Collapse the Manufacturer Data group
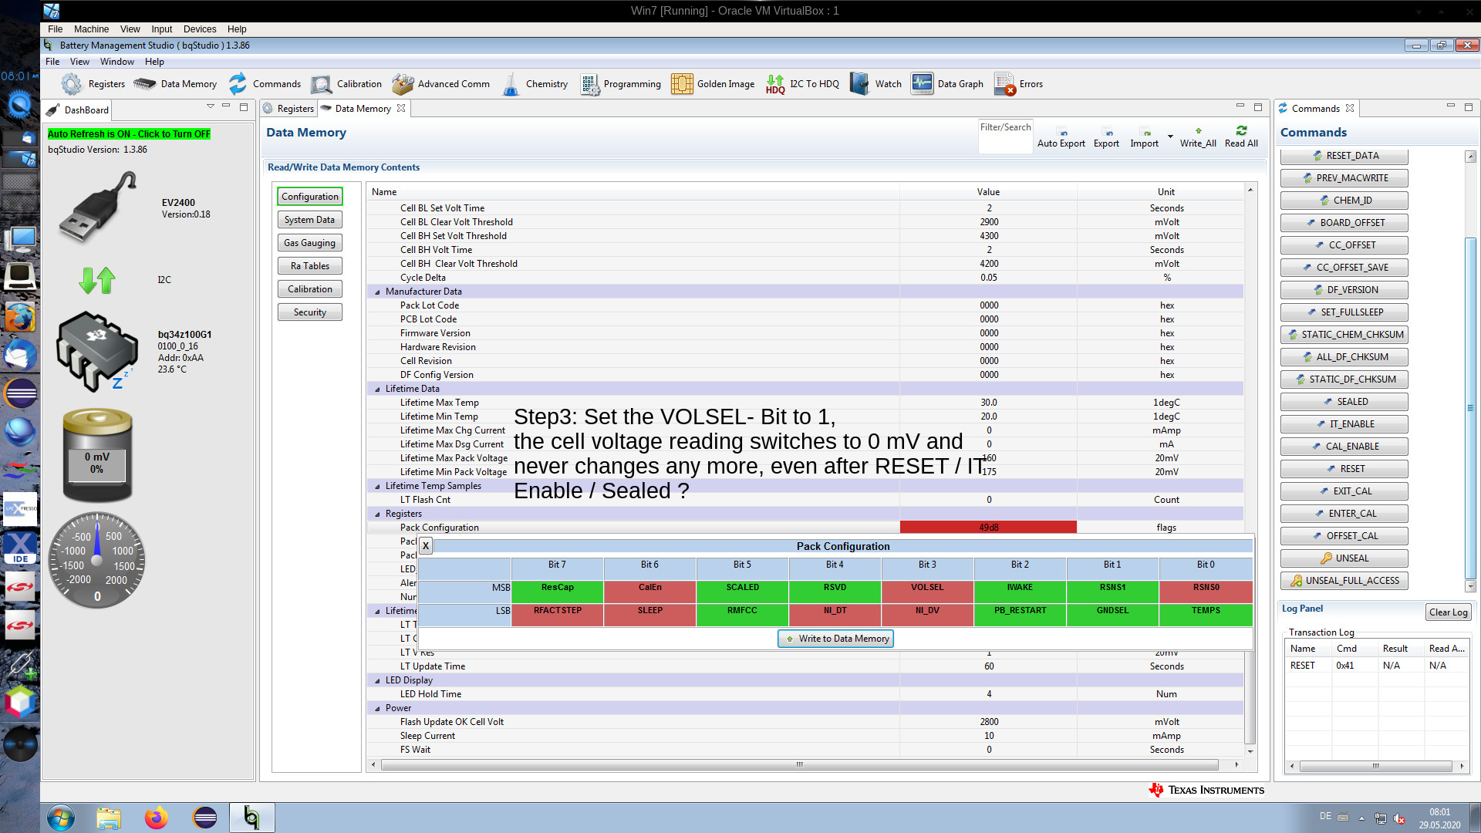 pyautogui.click(x=377, y=292)
